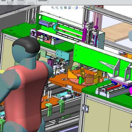The height and width of the screenshot is (132, 132).
Task: Go back with the Previous View icon
Action: coord(61,8)
